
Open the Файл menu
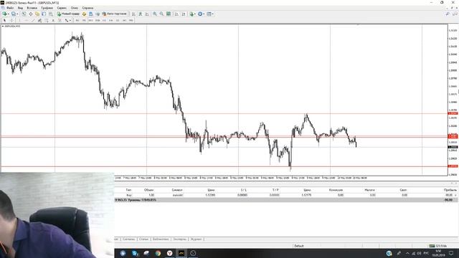pos(10,8)
